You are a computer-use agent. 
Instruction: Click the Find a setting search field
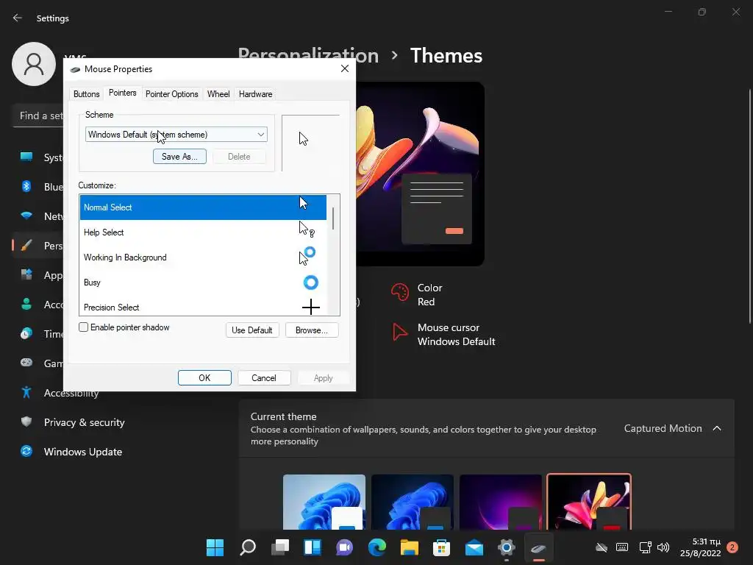tap(38, 116)
